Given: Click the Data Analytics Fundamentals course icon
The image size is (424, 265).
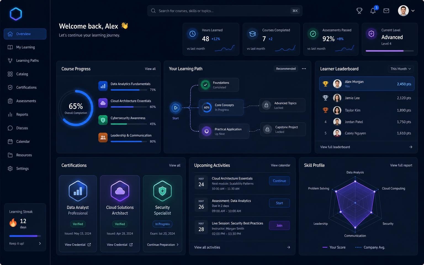Looking at the screenshot, I should [x=103, y=86].
